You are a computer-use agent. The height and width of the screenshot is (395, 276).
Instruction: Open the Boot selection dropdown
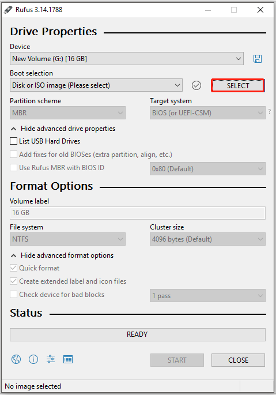click(96, 85)
